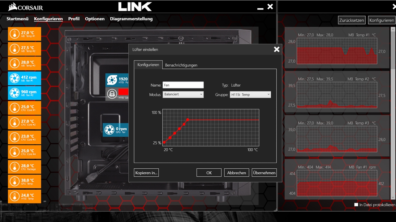Click the Name input field containing Fan

(x=183, y=85)
